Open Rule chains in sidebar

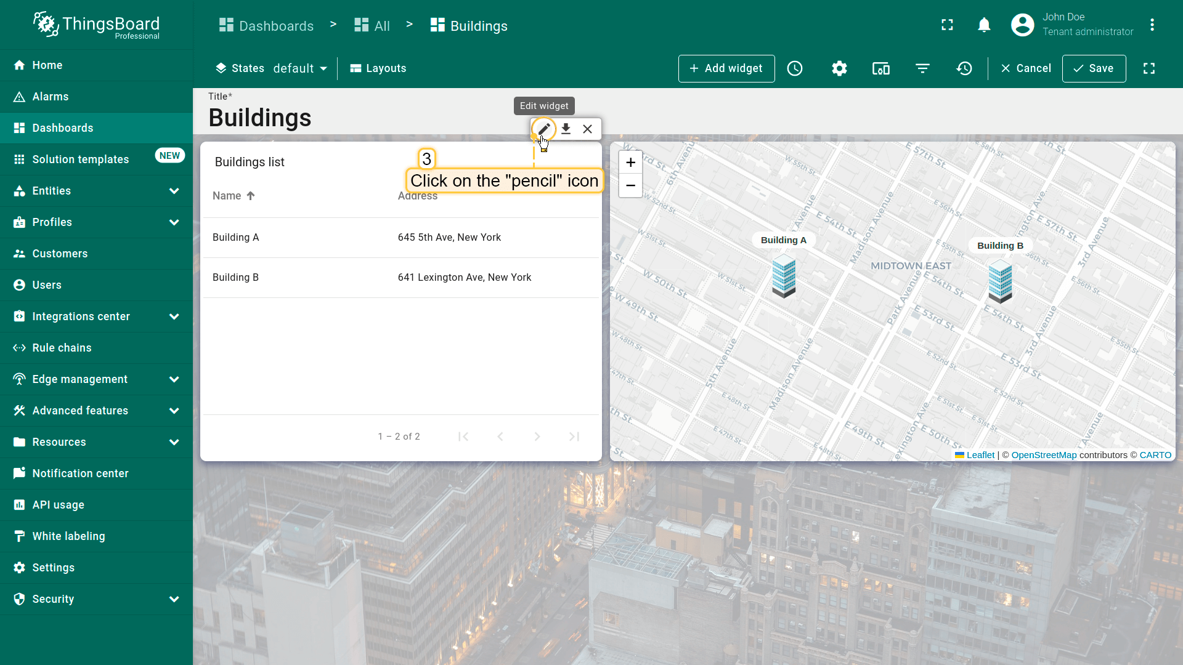coord(62,348)
